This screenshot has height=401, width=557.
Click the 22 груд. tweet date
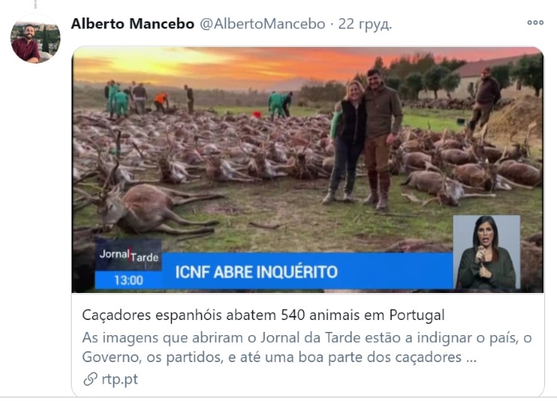(x=364, y=24)
